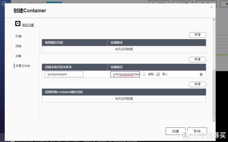Image resolution: width=228 pixels, height=142 pixels.
Task: Close the 创建Container dialog
Action: tap(212, 7)
